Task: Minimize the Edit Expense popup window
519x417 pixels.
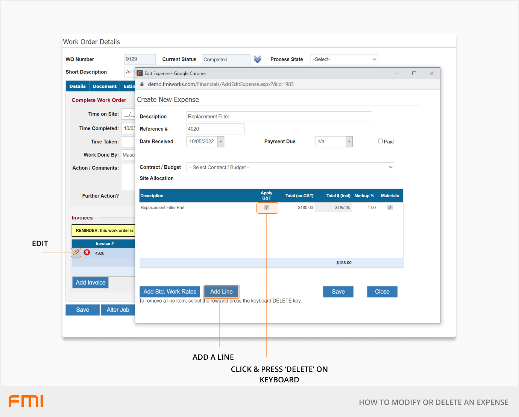Action: [397, 73]
